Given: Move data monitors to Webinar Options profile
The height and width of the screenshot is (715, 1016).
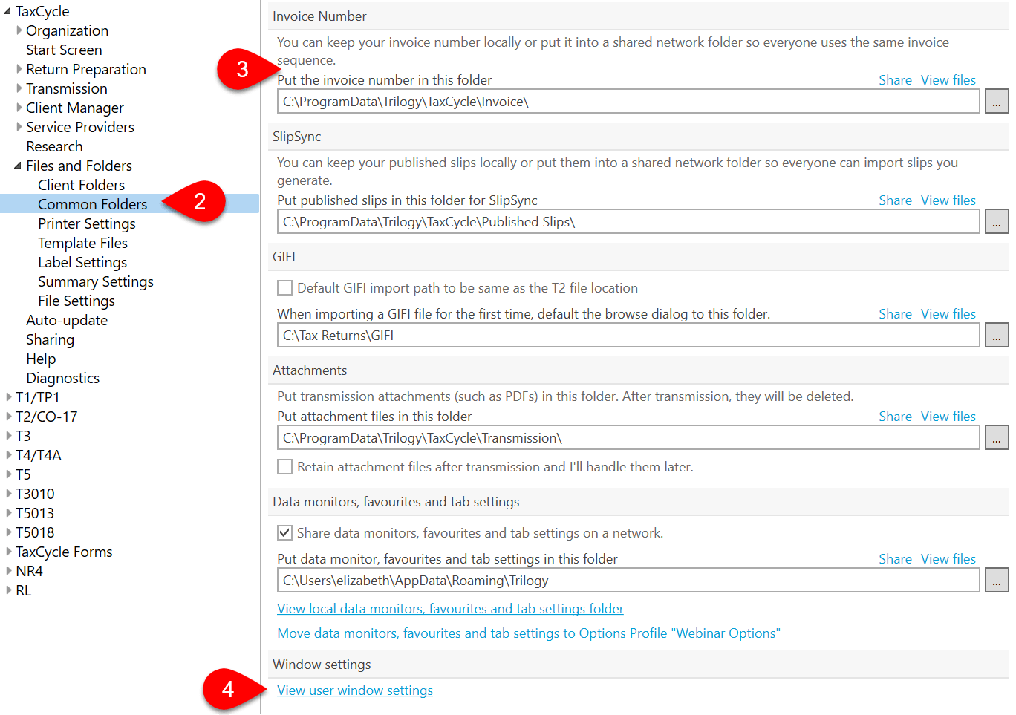Looking at the screenshot, I should click(x=529, y=633).
